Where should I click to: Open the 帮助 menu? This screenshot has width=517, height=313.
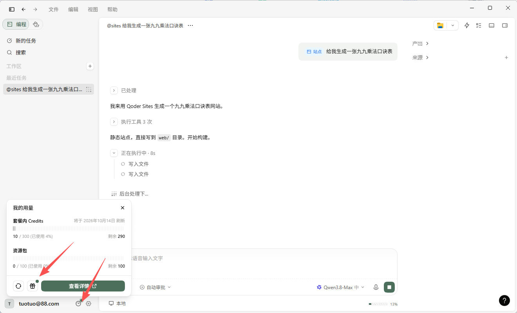[112, 9]
